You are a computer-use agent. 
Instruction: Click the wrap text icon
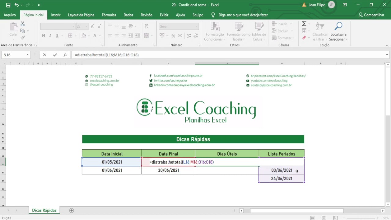click(146, 26)
